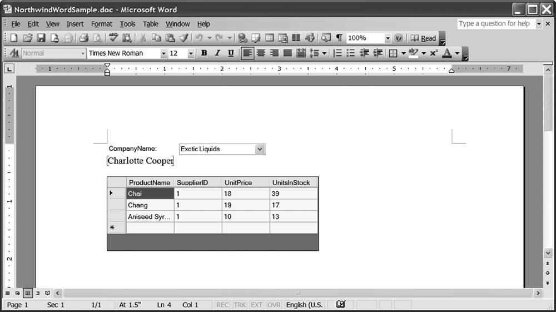Toggle Align Right
Image resolution: width=556 pixels, height=312 pixels.
(x=274, y=53)
